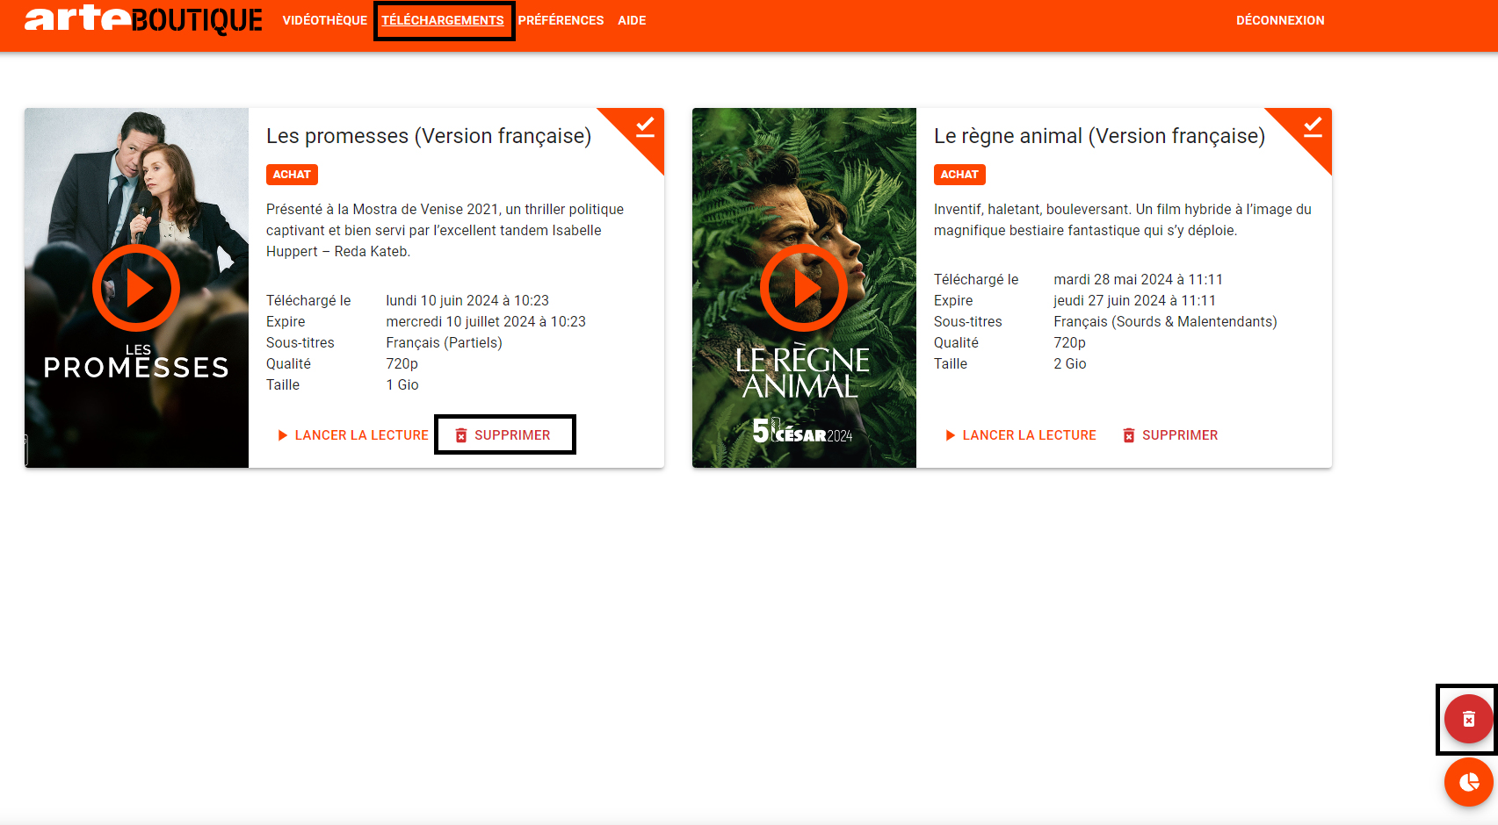Open the Aide menu item

click(632, 20)
